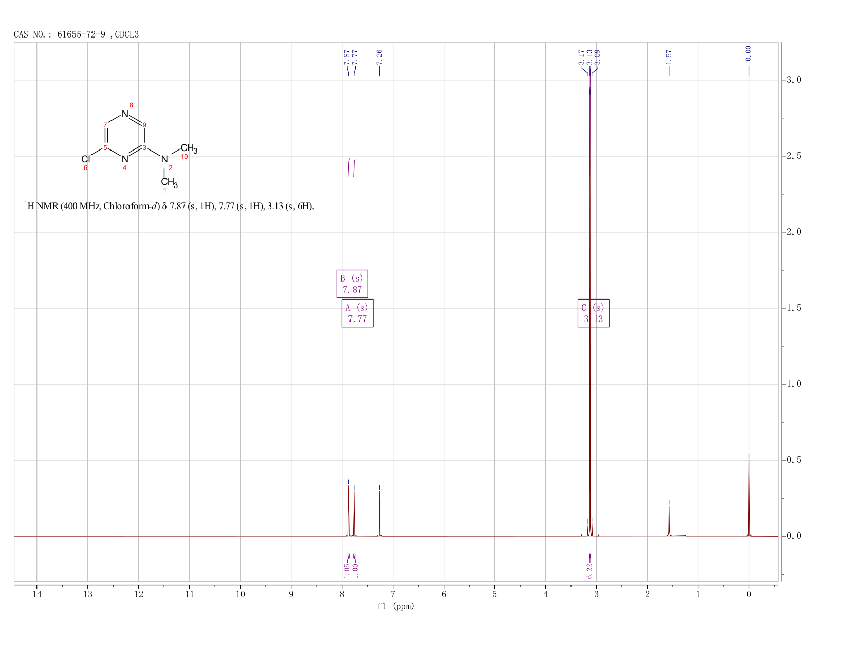Select the -0.00 peak label at top
The height and width of the screenshot is (655, 848).
[x=748, y=55]
